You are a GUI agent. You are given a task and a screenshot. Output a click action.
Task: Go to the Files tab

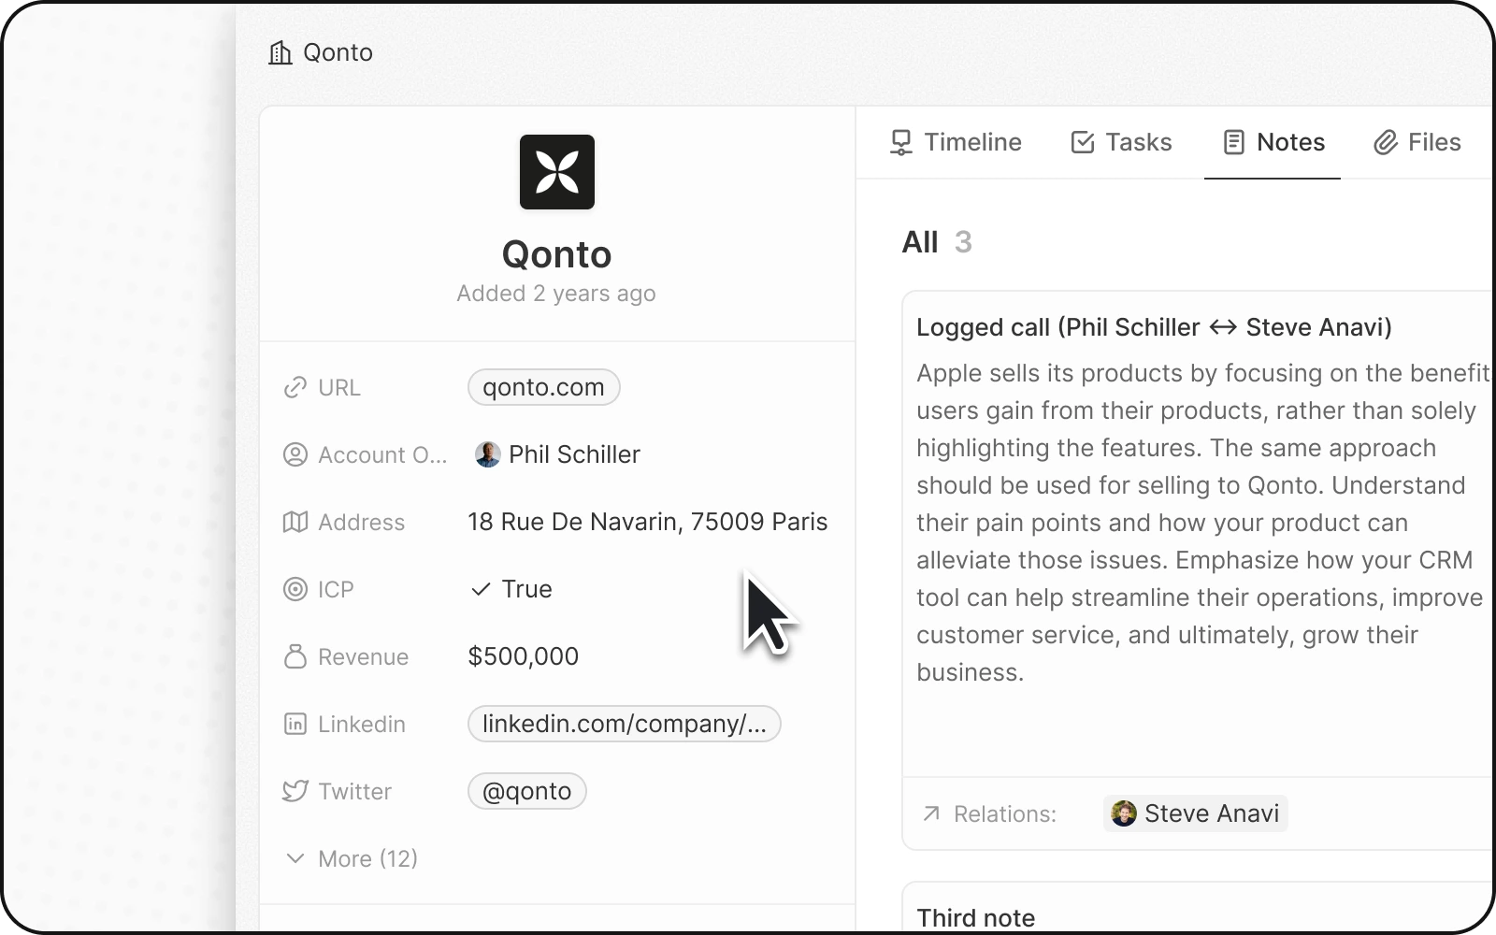click(x=1417, y=142)
